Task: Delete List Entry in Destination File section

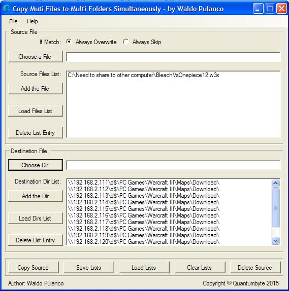Action: point(36,240)
